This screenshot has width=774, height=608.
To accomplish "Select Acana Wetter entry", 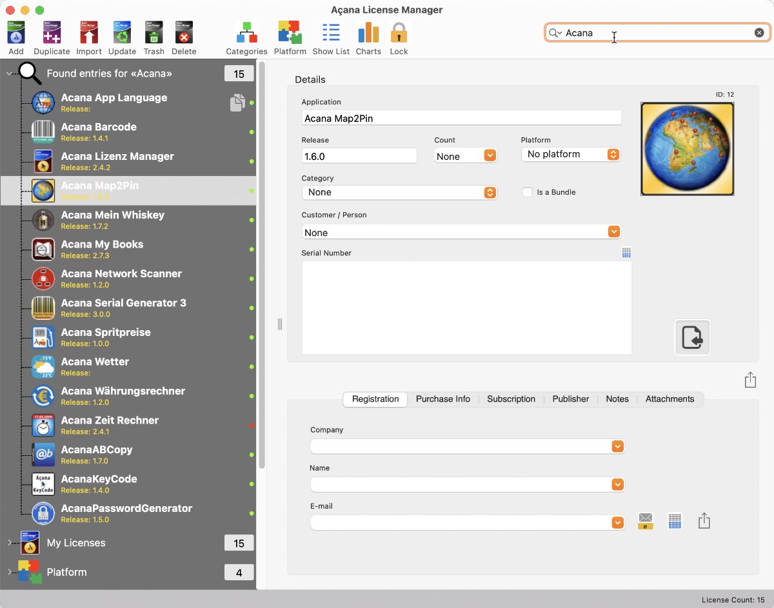I will [128, 367].
